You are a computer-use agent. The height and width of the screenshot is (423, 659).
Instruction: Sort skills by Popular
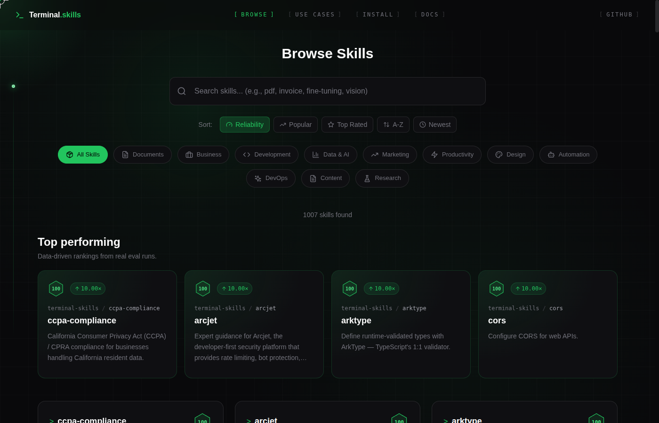(296, 125)
